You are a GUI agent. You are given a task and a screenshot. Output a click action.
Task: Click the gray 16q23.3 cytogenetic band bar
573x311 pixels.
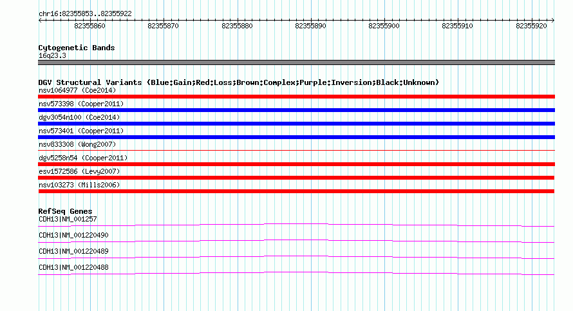point(296,62)
